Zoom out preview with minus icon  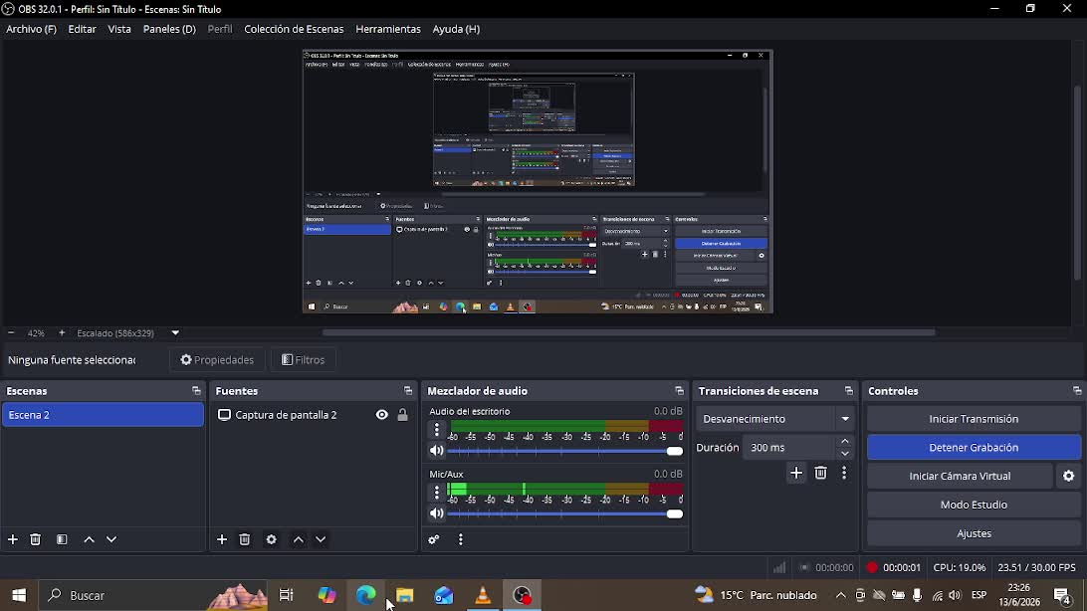pos(10,333)
